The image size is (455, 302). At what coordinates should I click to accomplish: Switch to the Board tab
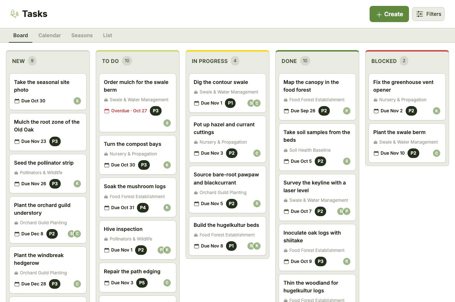pyautogui.click(x=21, y=35)
